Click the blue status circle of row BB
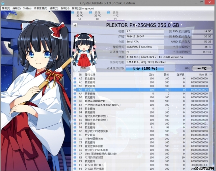 coord(75,131)
